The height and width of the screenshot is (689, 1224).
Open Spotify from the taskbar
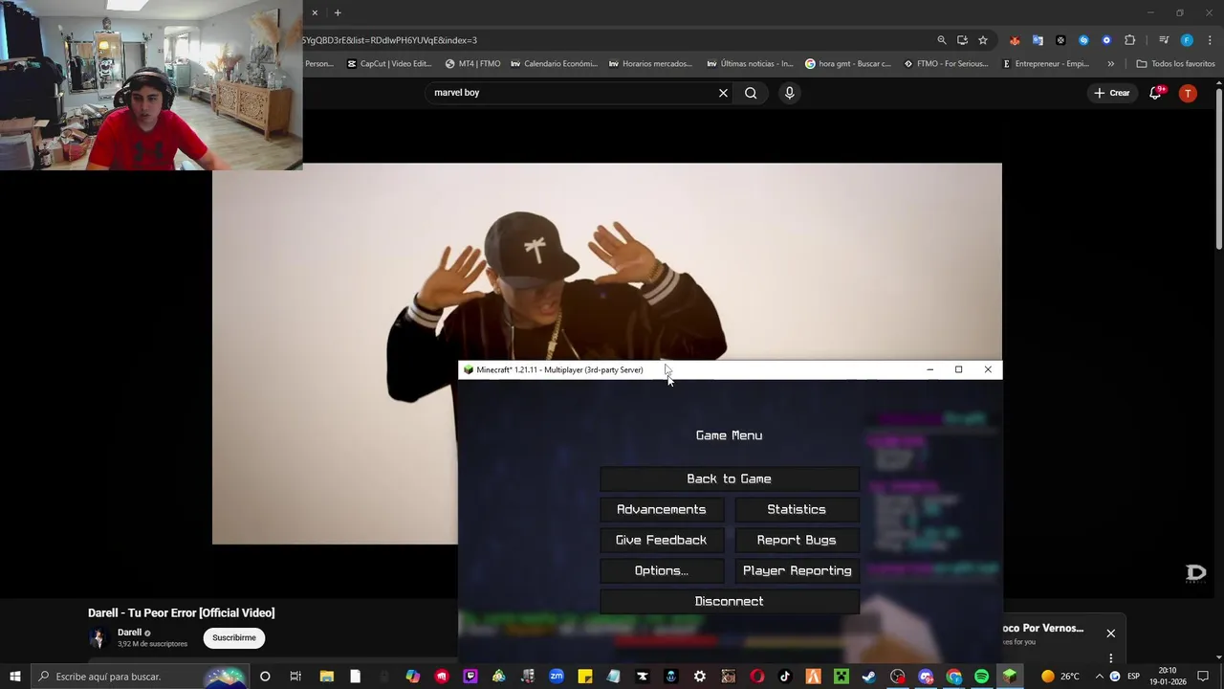[981, 677]
